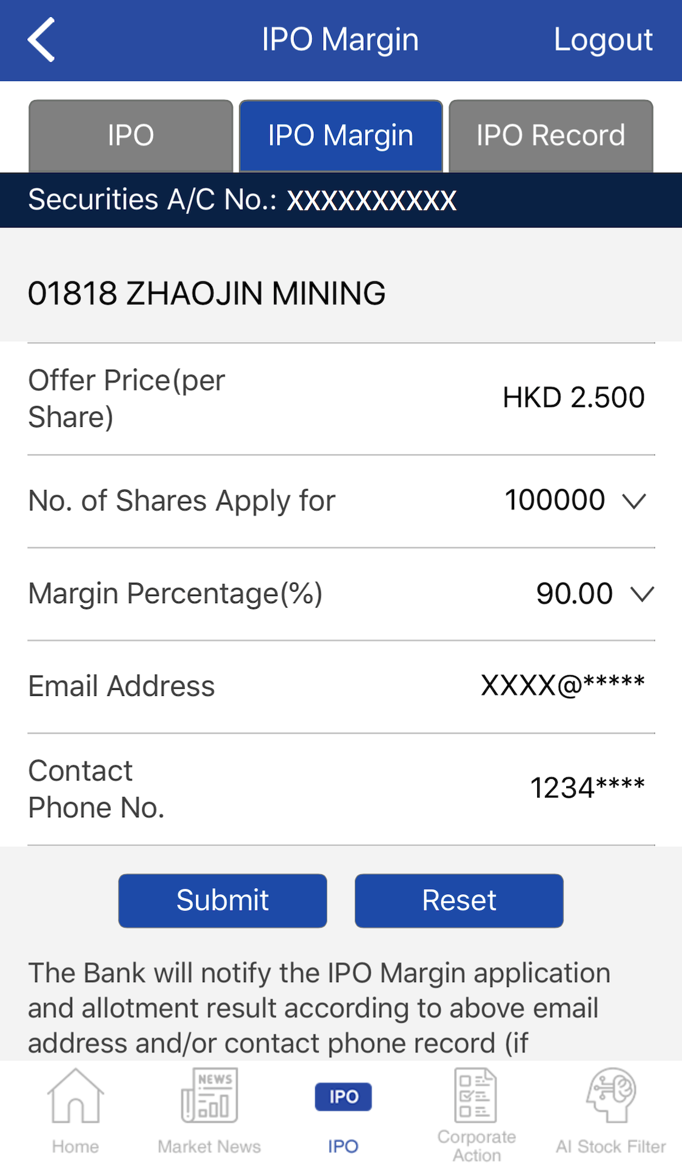Tap the masked email address field
Screen dimensions: 682x1170
[x=562, y=686]
